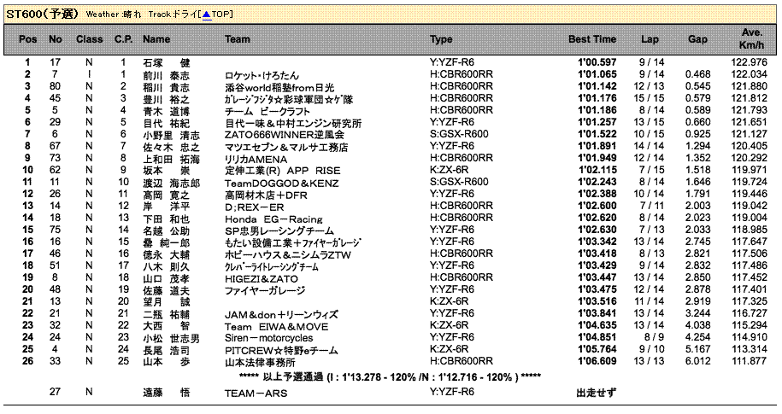Click team TeamDOGGOD＆KENZ

coord(282,183)
